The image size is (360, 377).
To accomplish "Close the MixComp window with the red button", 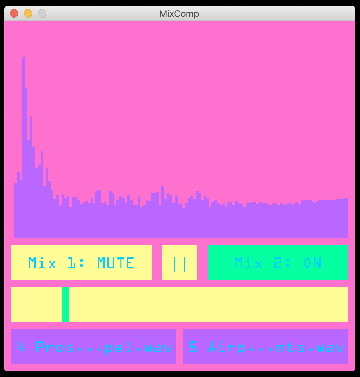I will point(14,14).
